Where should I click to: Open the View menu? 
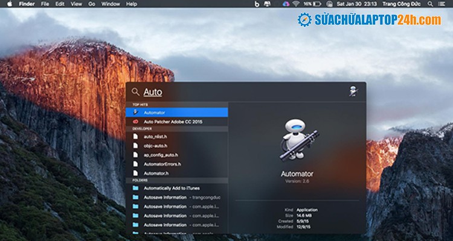(x=76, y=4)
